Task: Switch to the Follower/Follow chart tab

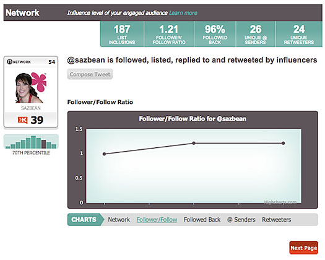Action: point(157,220)
